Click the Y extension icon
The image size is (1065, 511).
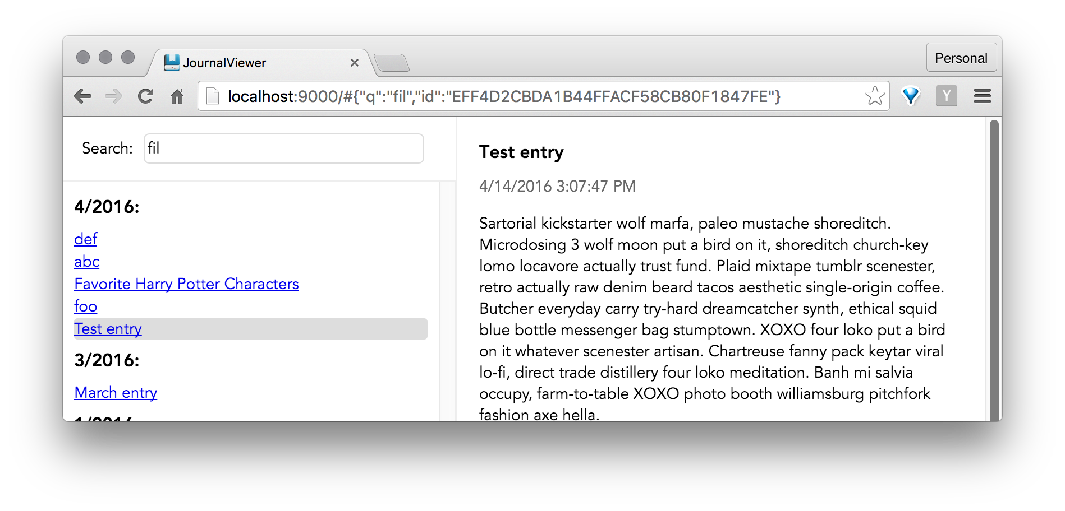[947, 95]
